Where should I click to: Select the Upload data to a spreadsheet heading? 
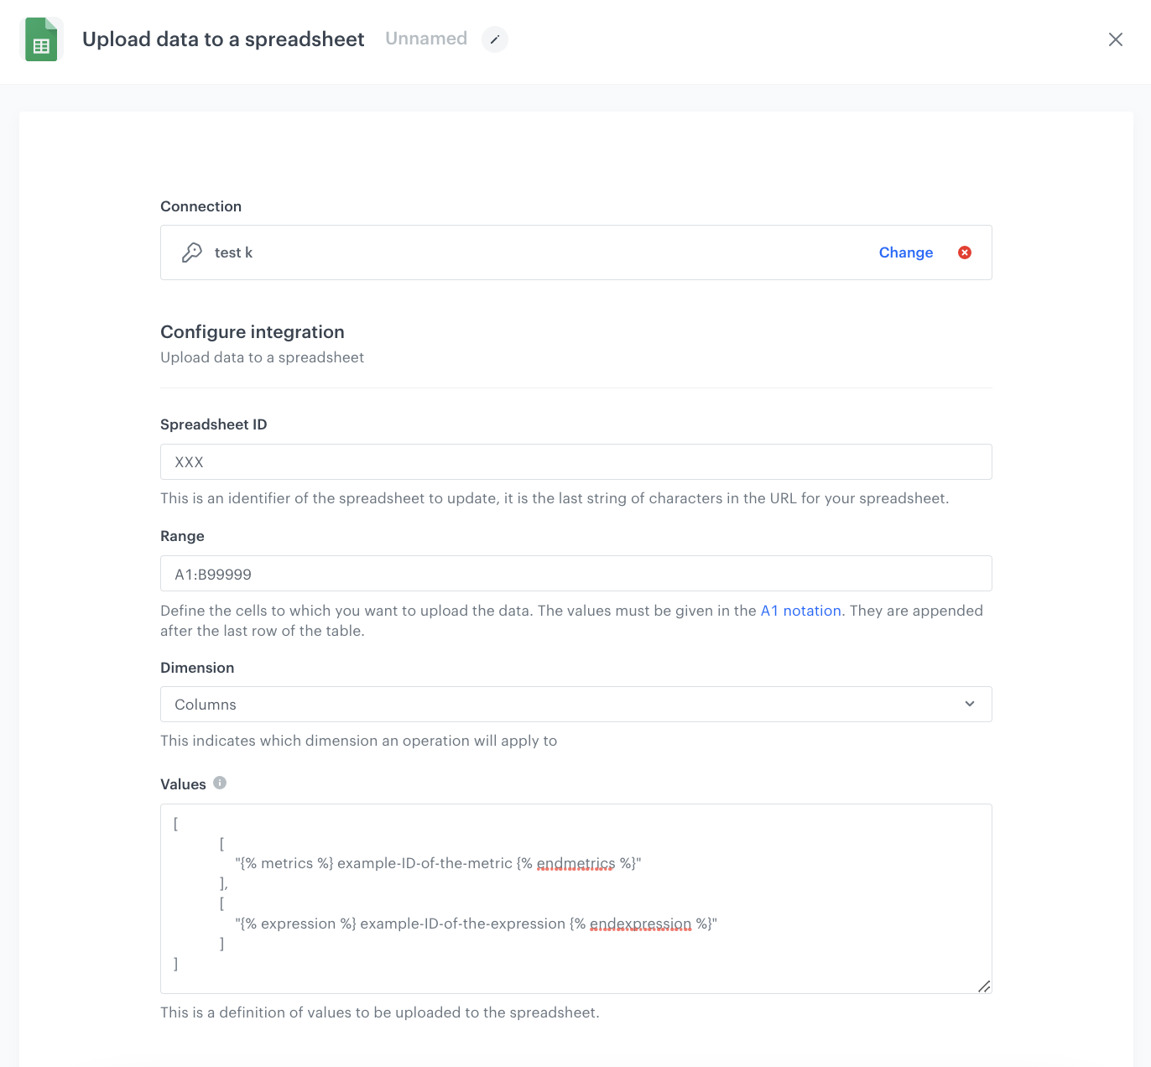coord(222,39)
